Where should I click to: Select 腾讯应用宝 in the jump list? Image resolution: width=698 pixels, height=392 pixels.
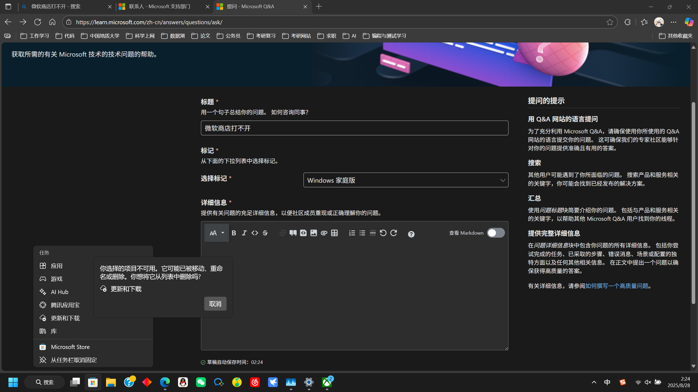(x=93, y=305)
